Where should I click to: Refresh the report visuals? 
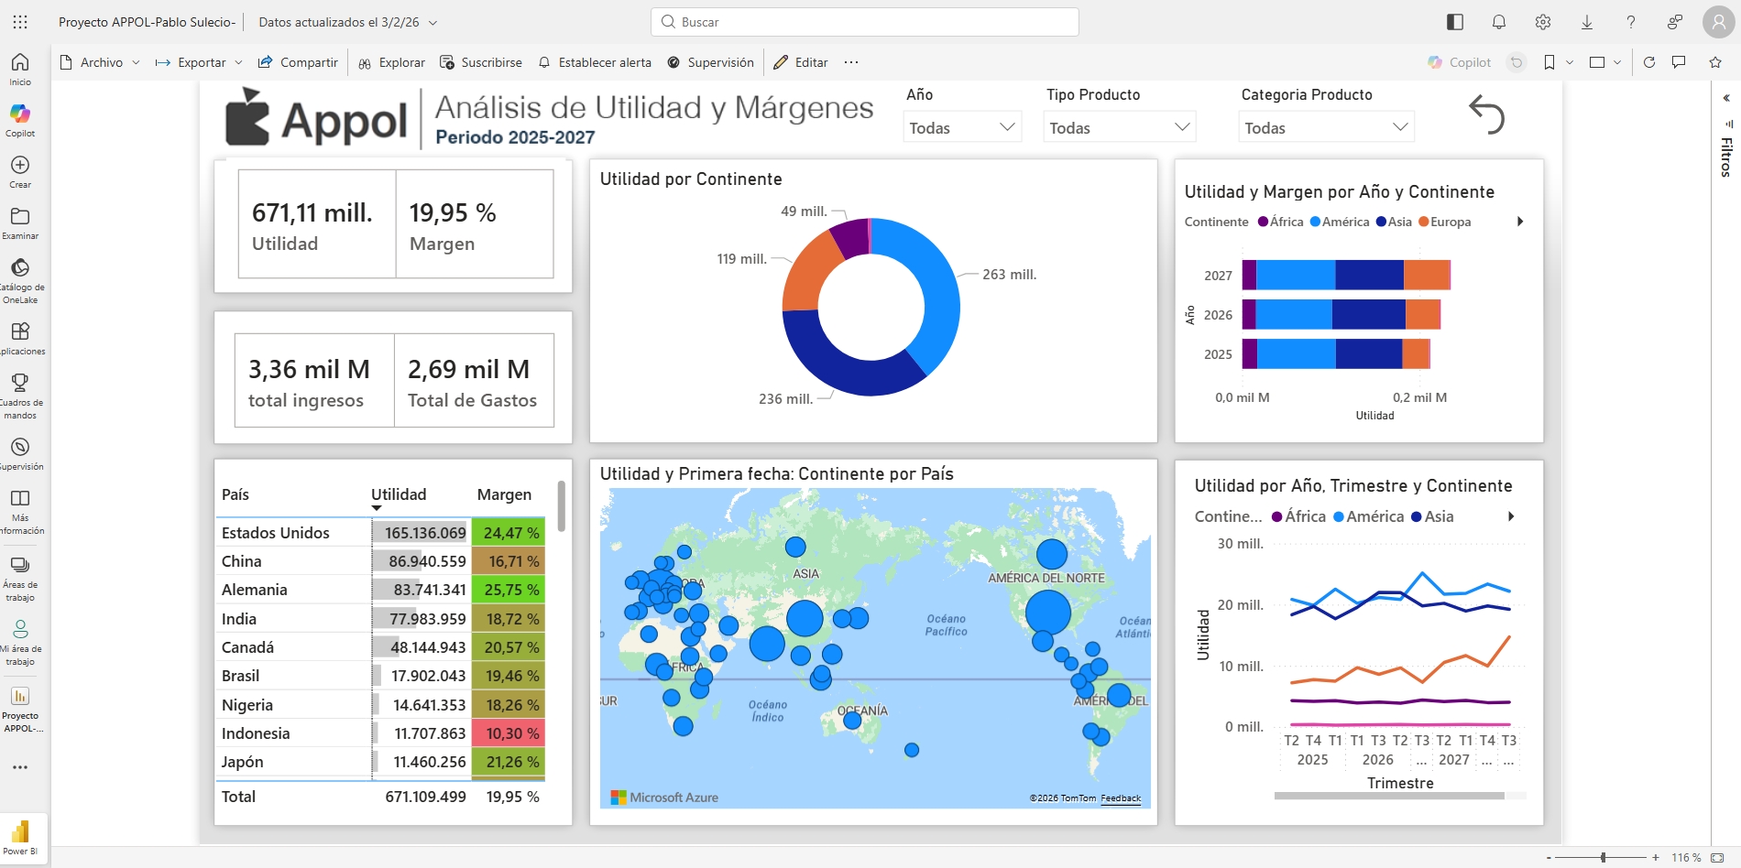tap(1649, 62)
